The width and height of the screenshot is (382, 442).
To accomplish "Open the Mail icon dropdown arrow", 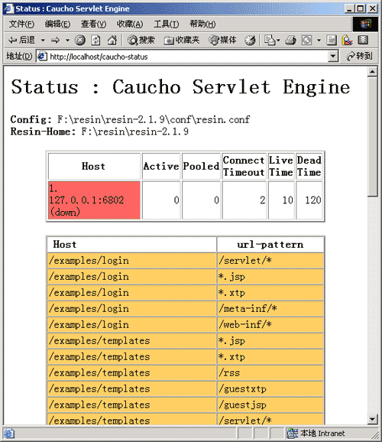I will (x=279, y=41).
